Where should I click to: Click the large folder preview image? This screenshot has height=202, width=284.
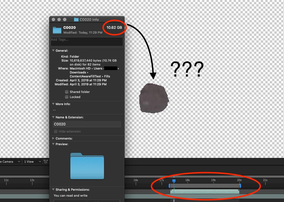(87, 166)
